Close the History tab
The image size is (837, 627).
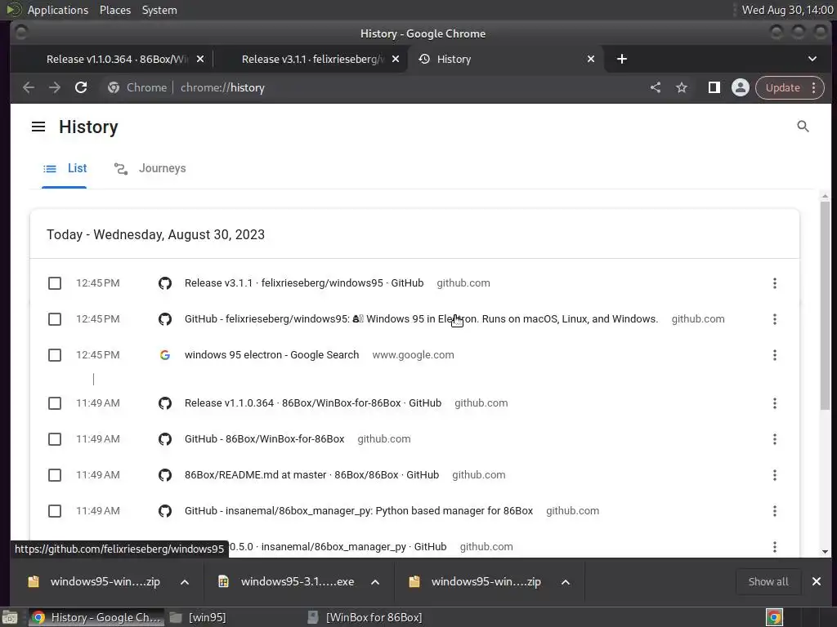pos(591,59)
